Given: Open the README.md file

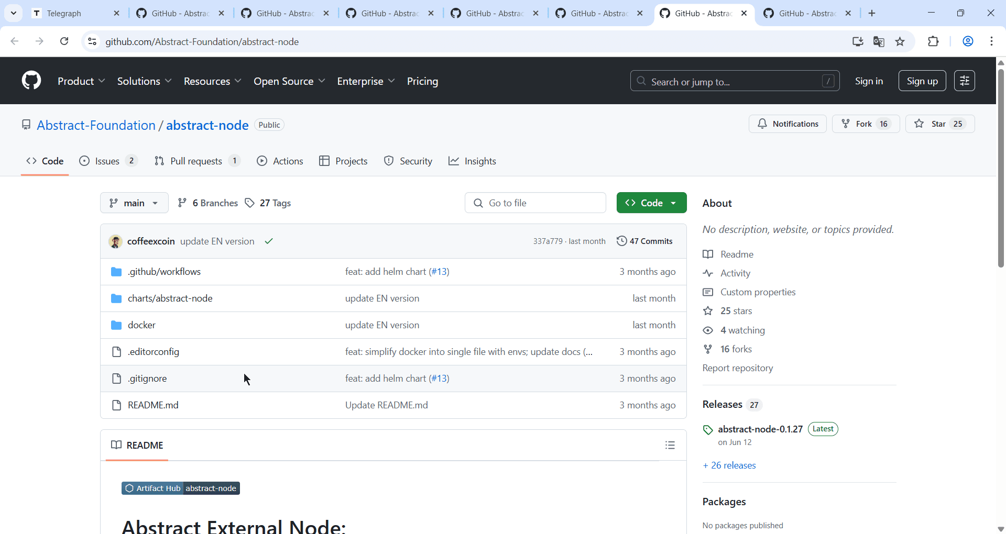Looking at the screenshot, I should click(x=153, y=405).
